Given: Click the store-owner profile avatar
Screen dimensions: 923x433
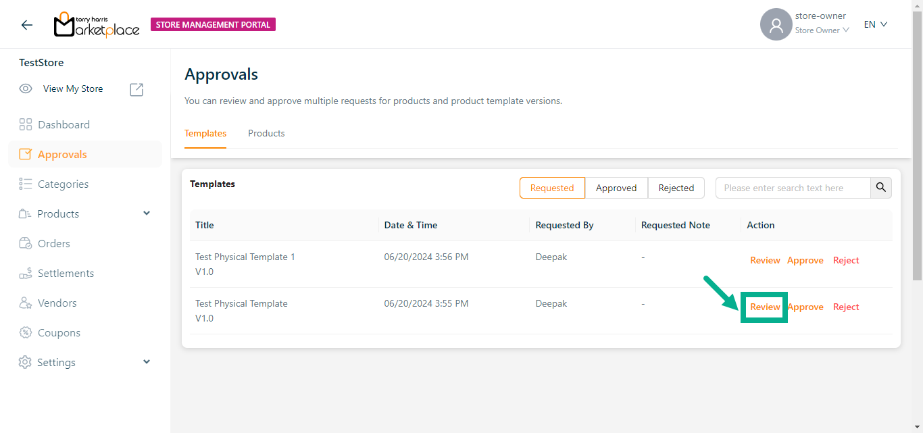Looking at the screenshot, I should 776,25.
